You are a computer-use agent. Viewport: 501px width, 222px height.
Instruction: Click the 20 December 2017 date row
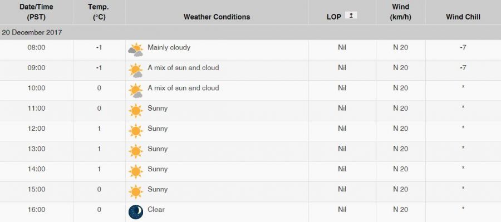click(x=250, y=33)
